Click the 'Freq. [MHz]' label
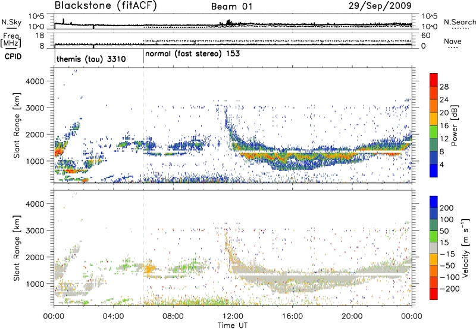Image resolution: width=476 pixels, height=329 pixels. pyautogui.click(x=11, y=40)
